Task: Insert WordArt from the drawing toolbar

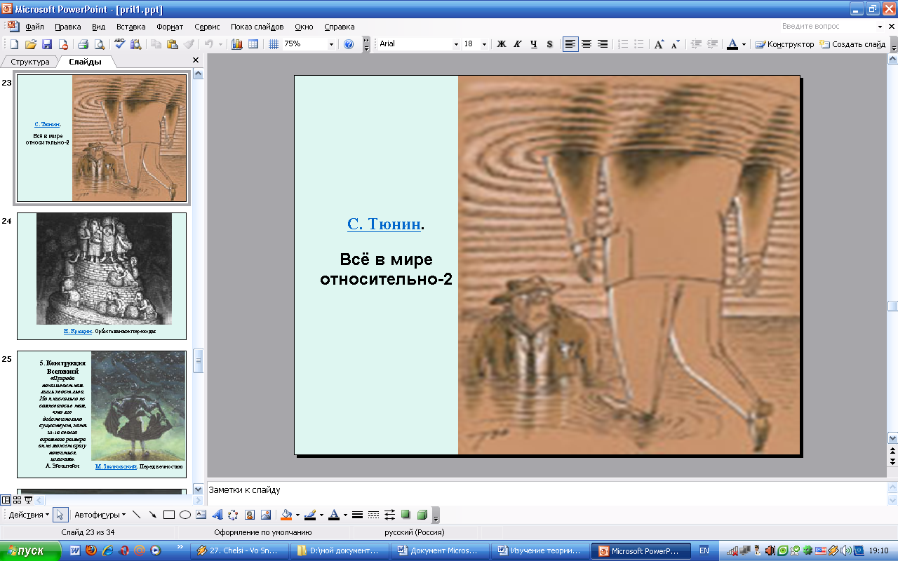Action: point(217,515)
